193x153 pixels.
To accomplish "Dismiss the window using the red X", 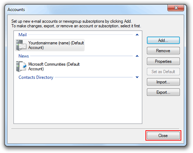I will (176, 8).
